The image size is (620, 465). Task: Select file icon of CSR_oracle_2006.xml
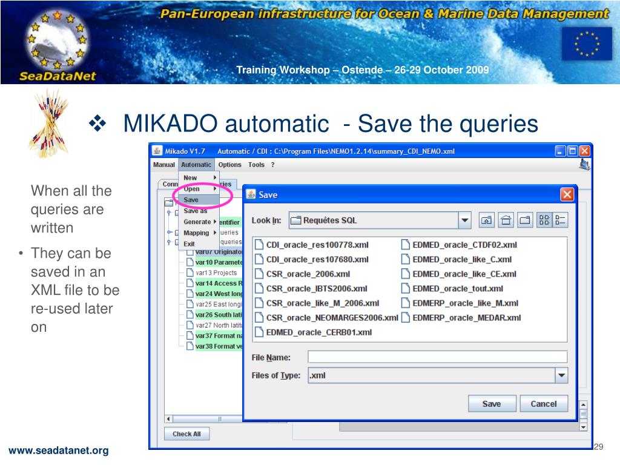point(259,274)
